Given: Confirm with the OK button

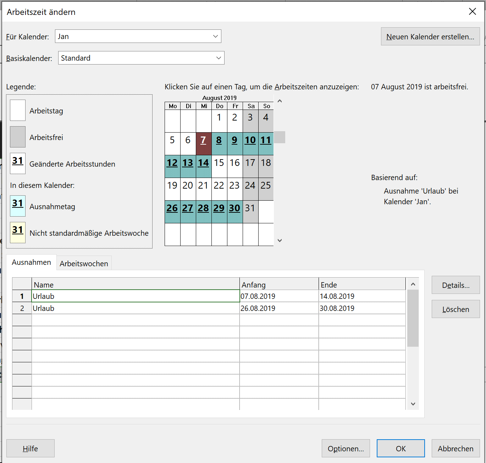Looking at the screenshot, I should pyautogui.click(x=401, y=448).
